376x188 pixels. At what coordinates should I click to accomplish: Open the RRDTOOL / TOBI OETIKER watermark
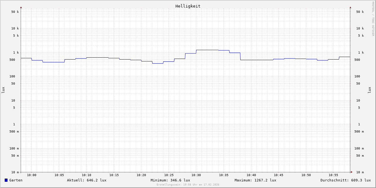click(x=373, y=18)
